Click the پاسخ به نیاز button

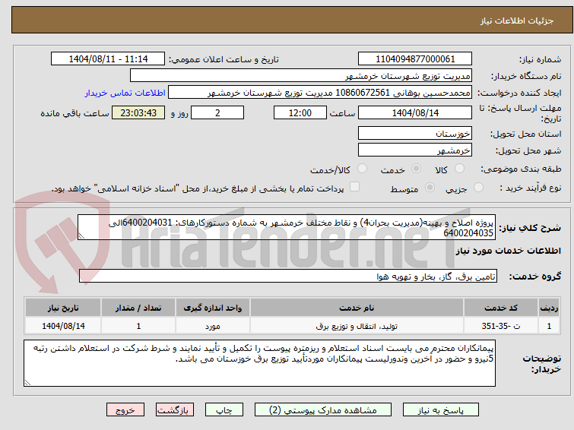point(441,410)
